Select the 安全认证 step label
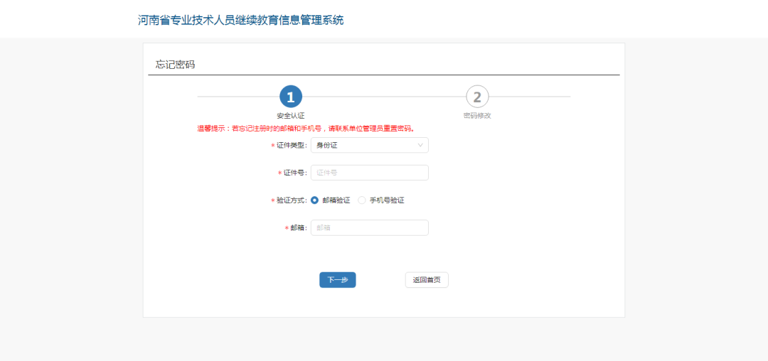 tap(290, 115)
